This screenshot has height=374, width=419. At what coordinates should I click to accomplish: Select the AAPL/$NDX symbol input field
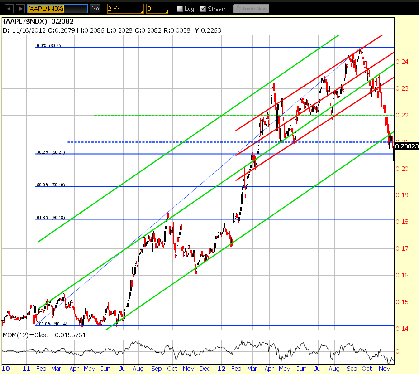(x=57, y=9)
